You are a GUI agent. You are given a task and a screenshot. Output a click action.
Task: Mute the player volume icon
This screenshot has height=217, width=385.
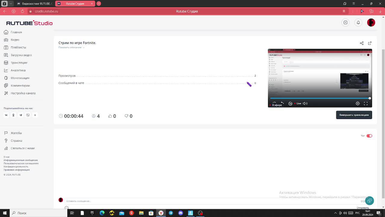(305, 104)
